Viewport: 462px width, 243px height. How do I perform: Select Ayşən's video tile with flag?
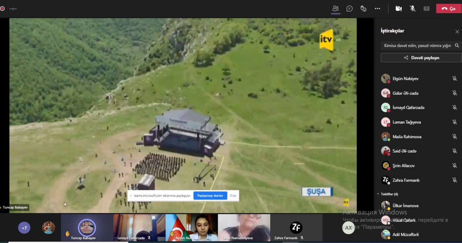[192, 227]
